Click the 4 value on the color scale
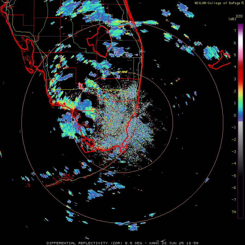The image size is (245, 245). 235,67
